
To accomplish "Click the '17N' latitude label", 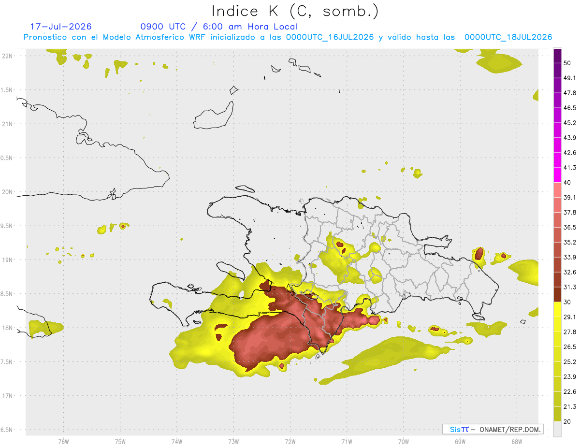I will coord(7,395).
